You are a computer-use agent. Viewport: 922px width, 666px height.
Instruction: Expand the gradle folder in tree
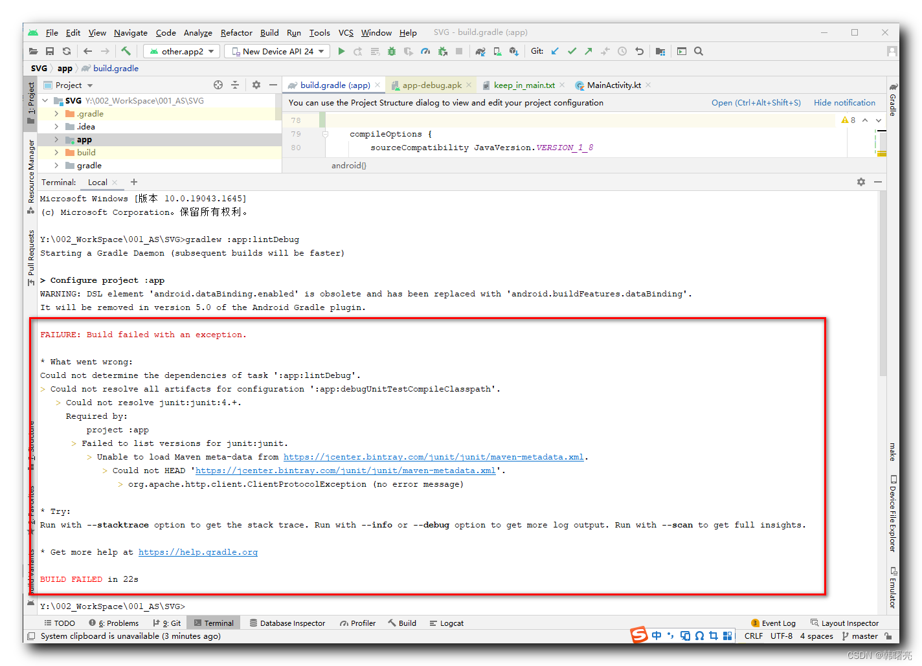[x=56, y=165]
